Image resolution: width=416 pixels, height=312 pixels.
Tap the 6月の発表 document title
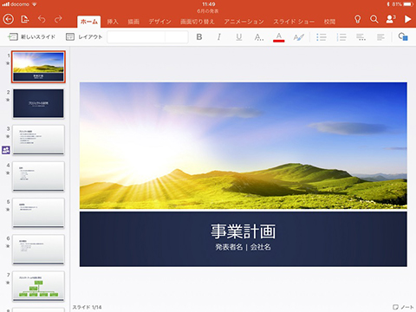[x=208, y=11]
